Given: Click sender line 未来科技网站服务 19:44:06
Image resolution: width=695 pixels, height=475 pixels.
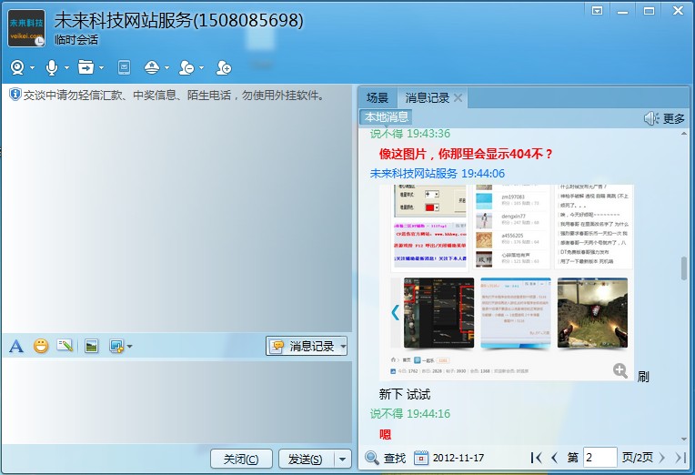Looking at the screenshot, I should coord(438,174).
